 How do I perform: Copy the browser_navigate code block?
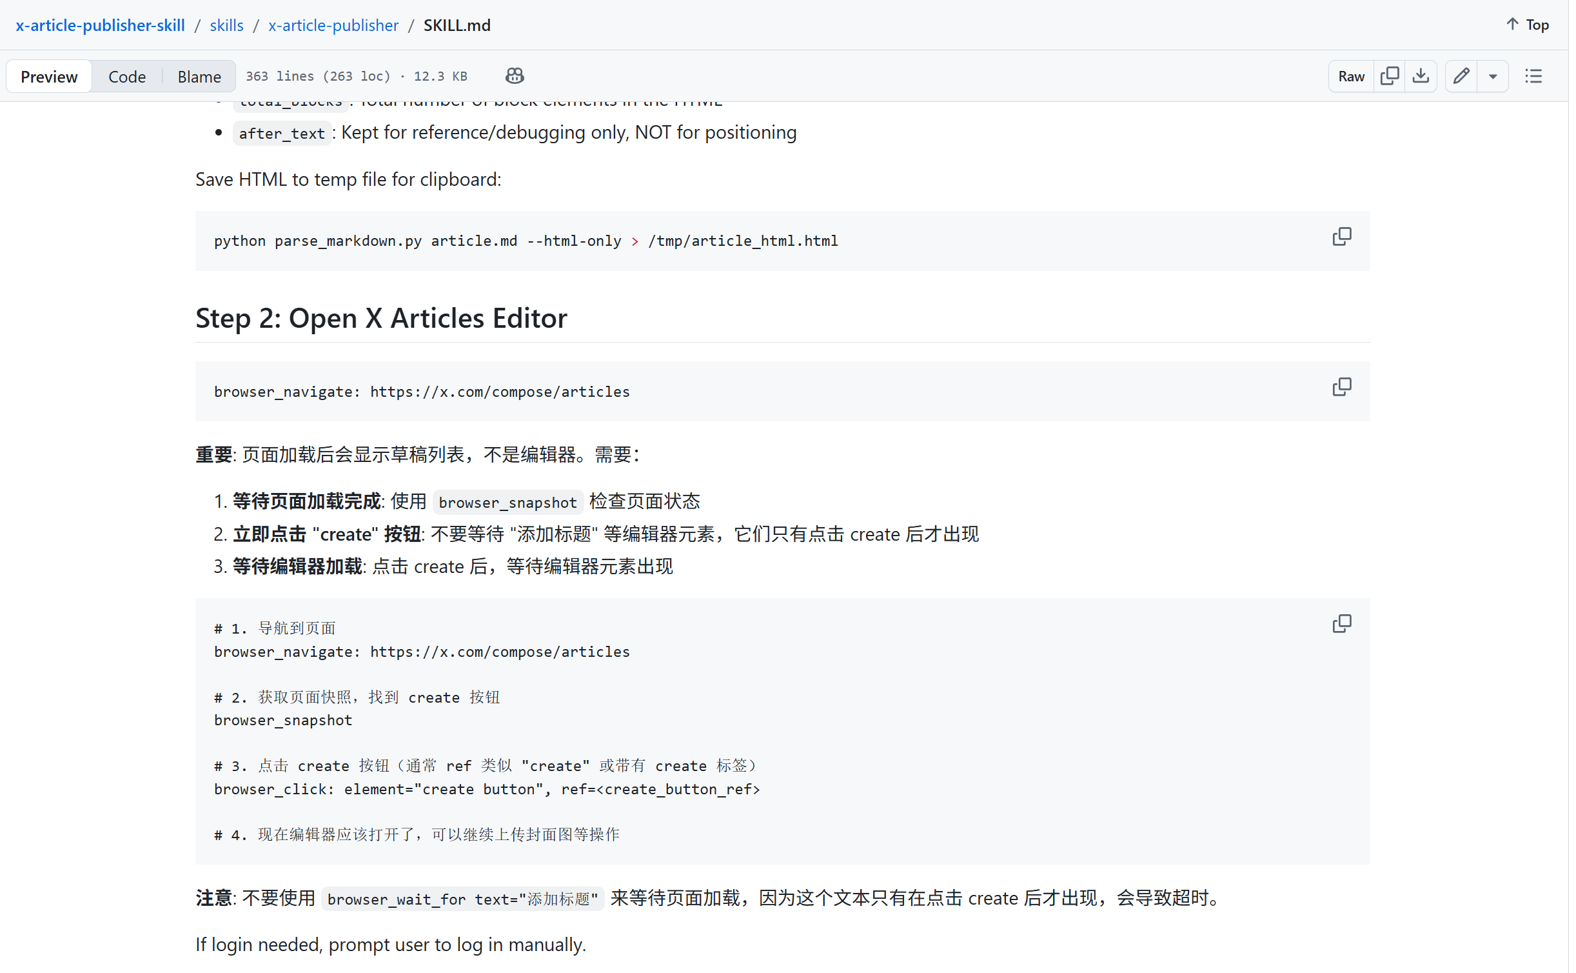coord(1341,387)
